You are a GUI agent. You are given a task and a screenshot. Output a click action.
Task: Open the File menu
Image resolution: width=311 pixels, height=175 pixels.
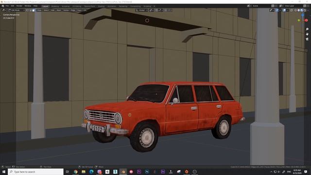pos(7,6)
